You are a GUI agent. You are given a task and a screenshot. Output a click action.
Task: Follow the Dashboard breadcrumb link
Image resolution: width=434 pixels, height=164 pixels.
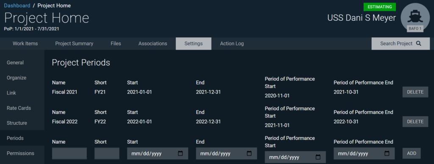(x=17, y=6)
